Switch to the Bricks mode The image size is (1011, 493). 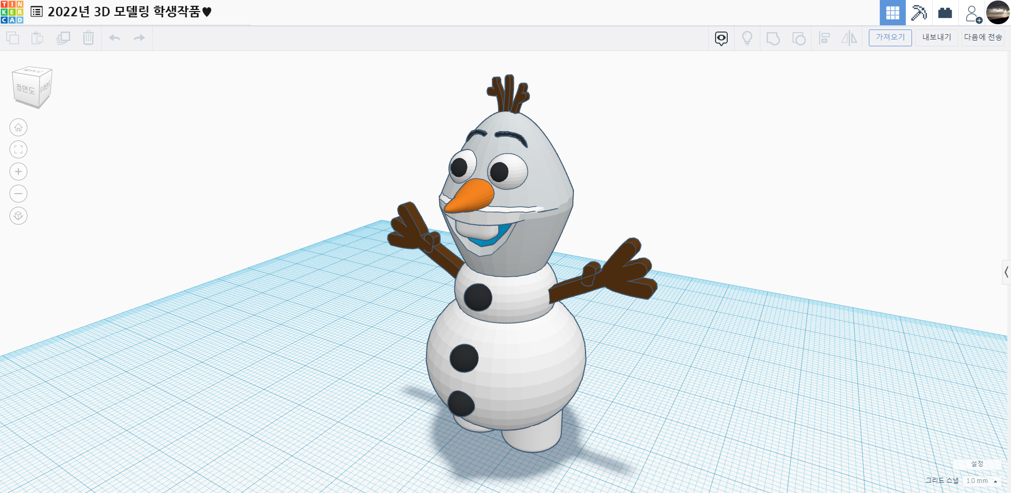[x=945, y=13]
